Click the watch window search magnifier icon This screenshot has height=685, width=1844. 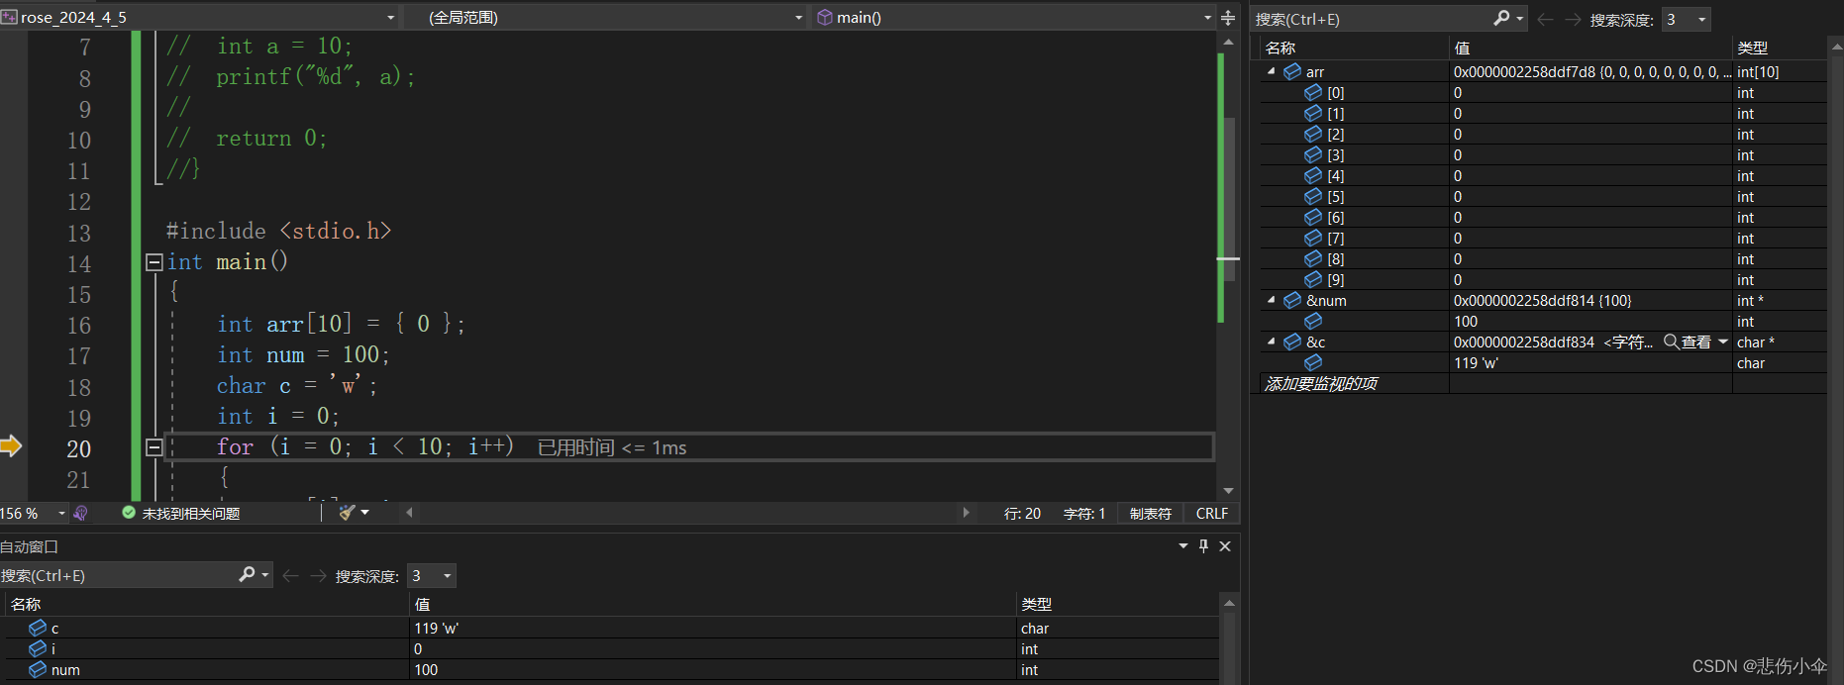[1502, 19]
